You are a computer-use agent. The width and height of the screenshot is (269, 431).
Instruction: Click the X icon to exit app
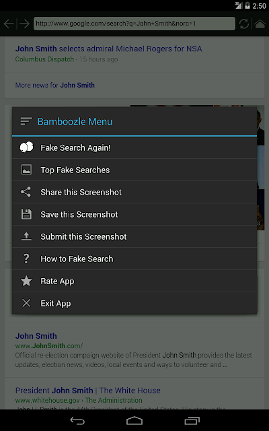point(26,303)
